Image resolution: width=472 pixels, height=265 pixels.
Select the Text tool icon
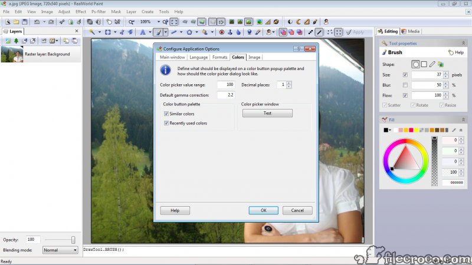[x=142, y=32]
